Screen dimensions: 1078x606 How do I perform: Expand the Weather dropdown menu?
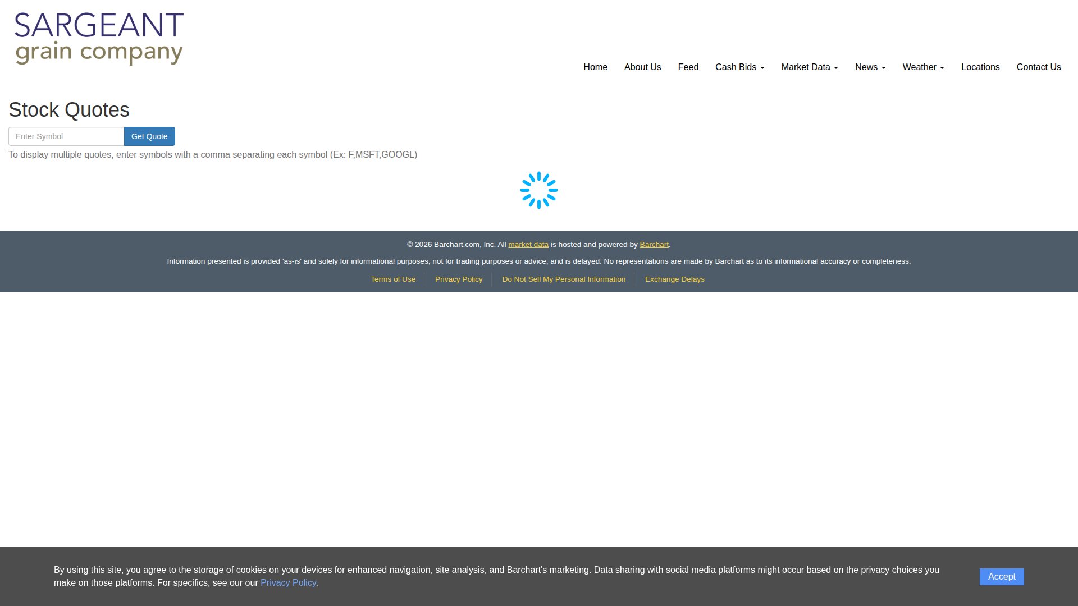pyautogui.click(x=923, y=67)
